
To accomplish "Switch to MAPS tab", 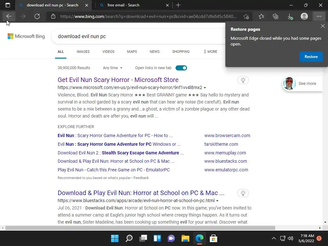I will pyautogui.click(x=132, y=52).
